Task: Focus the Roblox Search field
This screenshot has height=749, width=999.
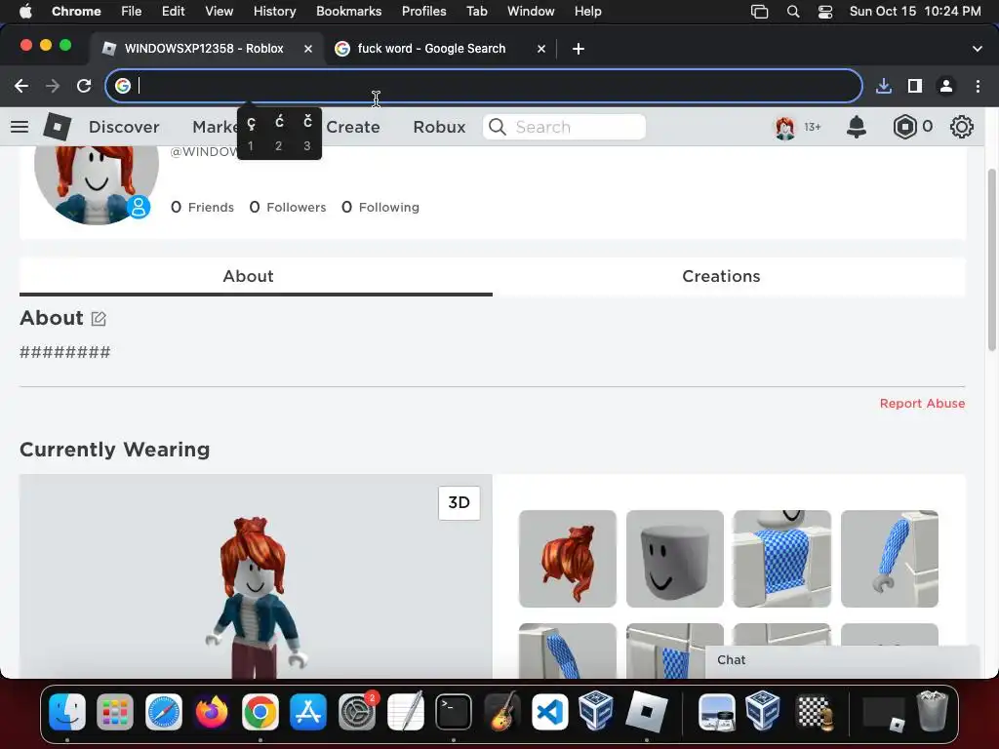Action: click(564, 127)
